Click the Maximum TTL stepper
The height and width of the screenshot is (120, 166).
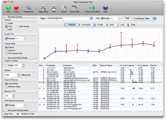(x=14, y=96)
